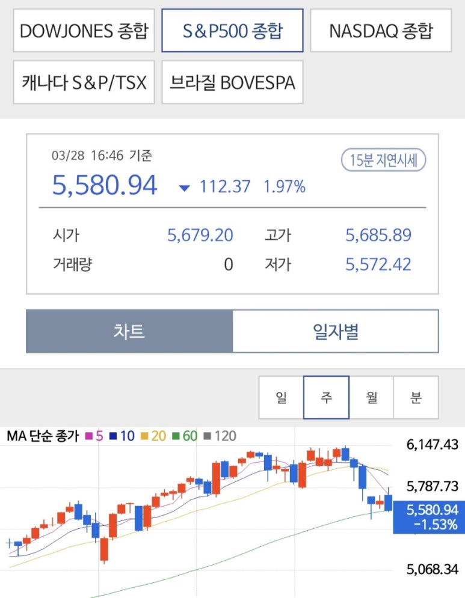
Task: Click the gray MA 120 legend swatch
Action: tap(208, 436)
